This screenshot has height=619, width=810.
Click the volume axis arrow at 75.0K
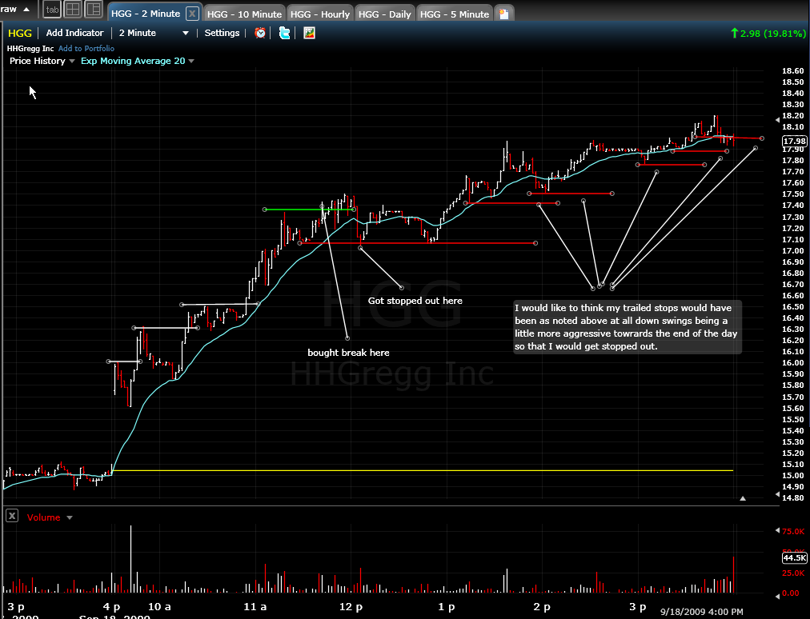click(778, 530)
